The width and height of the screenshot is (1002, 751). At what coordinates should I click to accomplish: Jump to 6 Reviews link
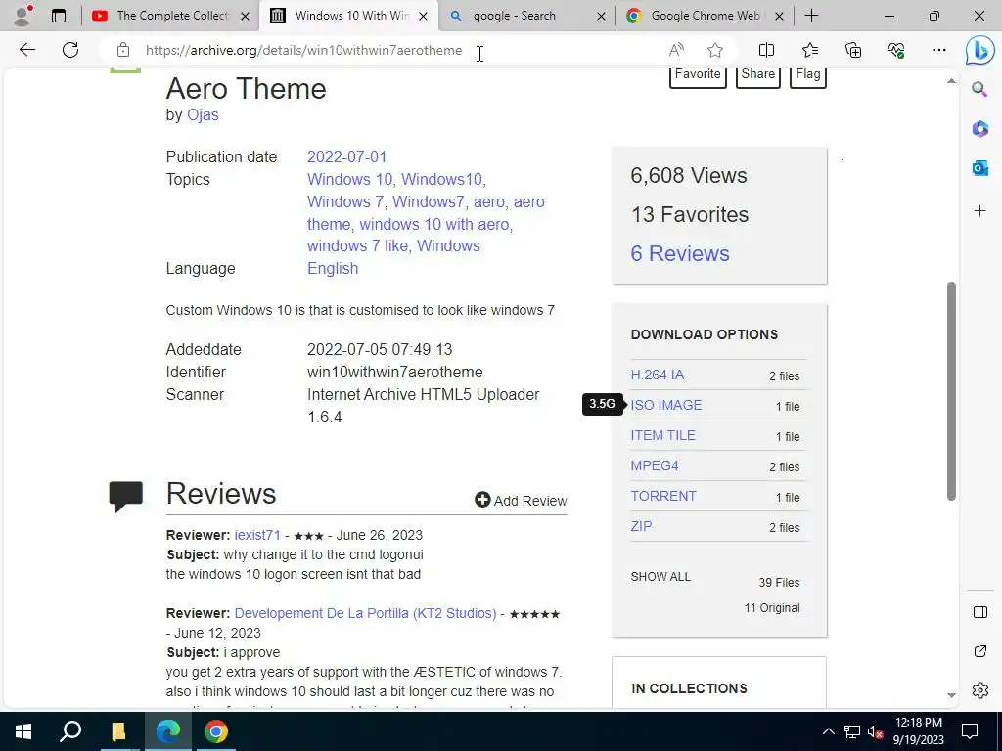(x=680, y=253)
